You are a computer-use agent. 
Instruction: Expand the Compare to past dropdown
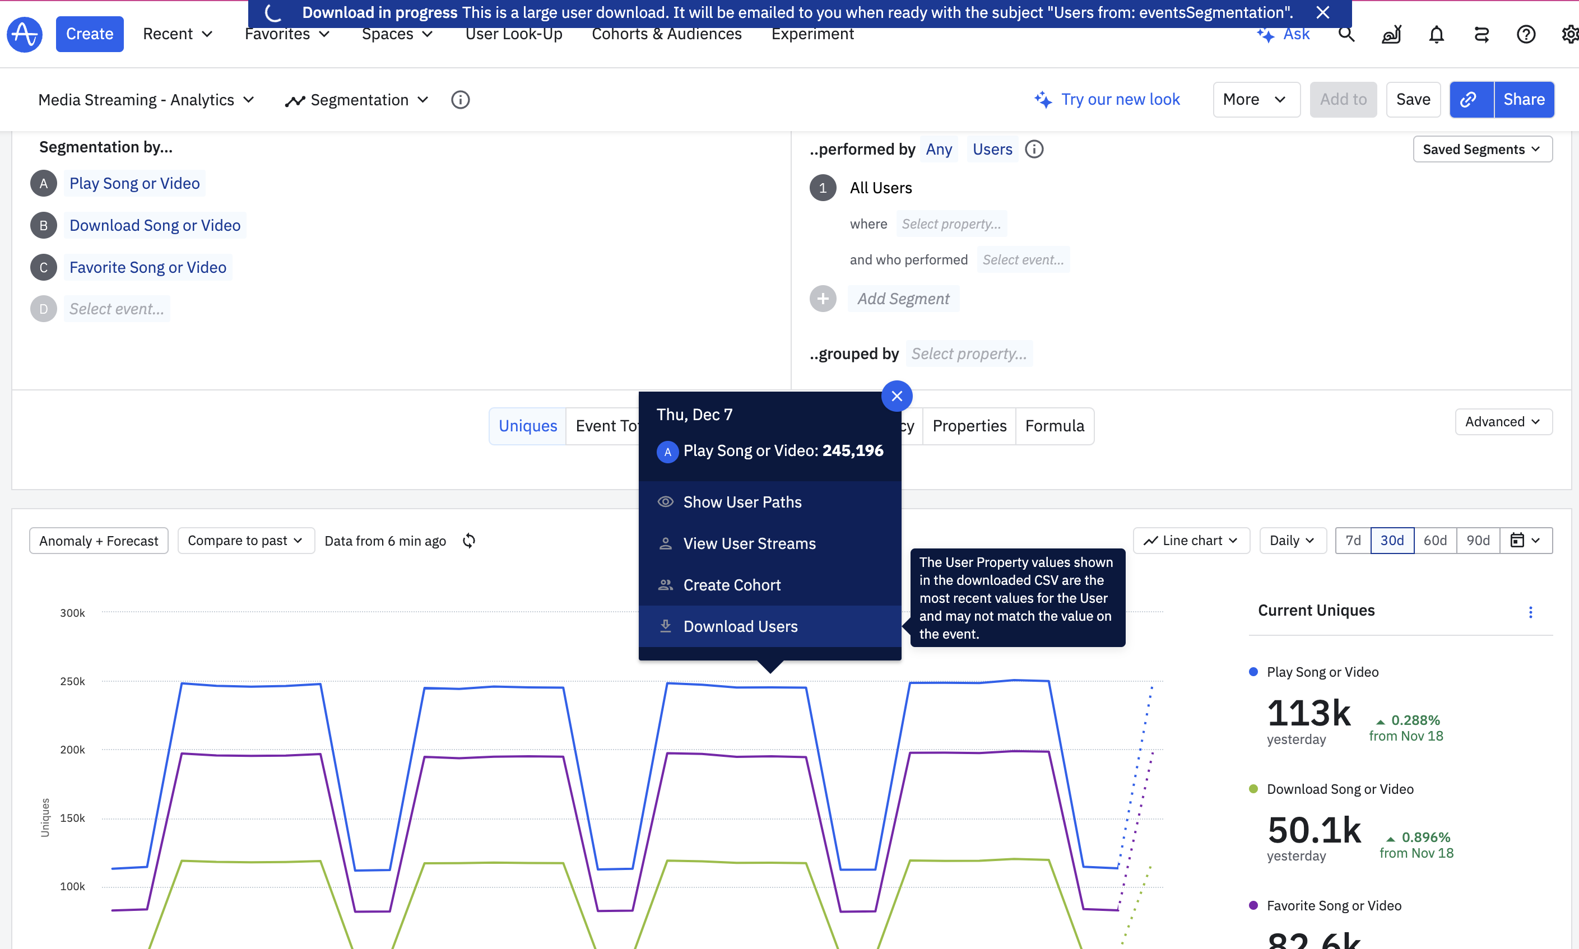click(x=245, y=541)
